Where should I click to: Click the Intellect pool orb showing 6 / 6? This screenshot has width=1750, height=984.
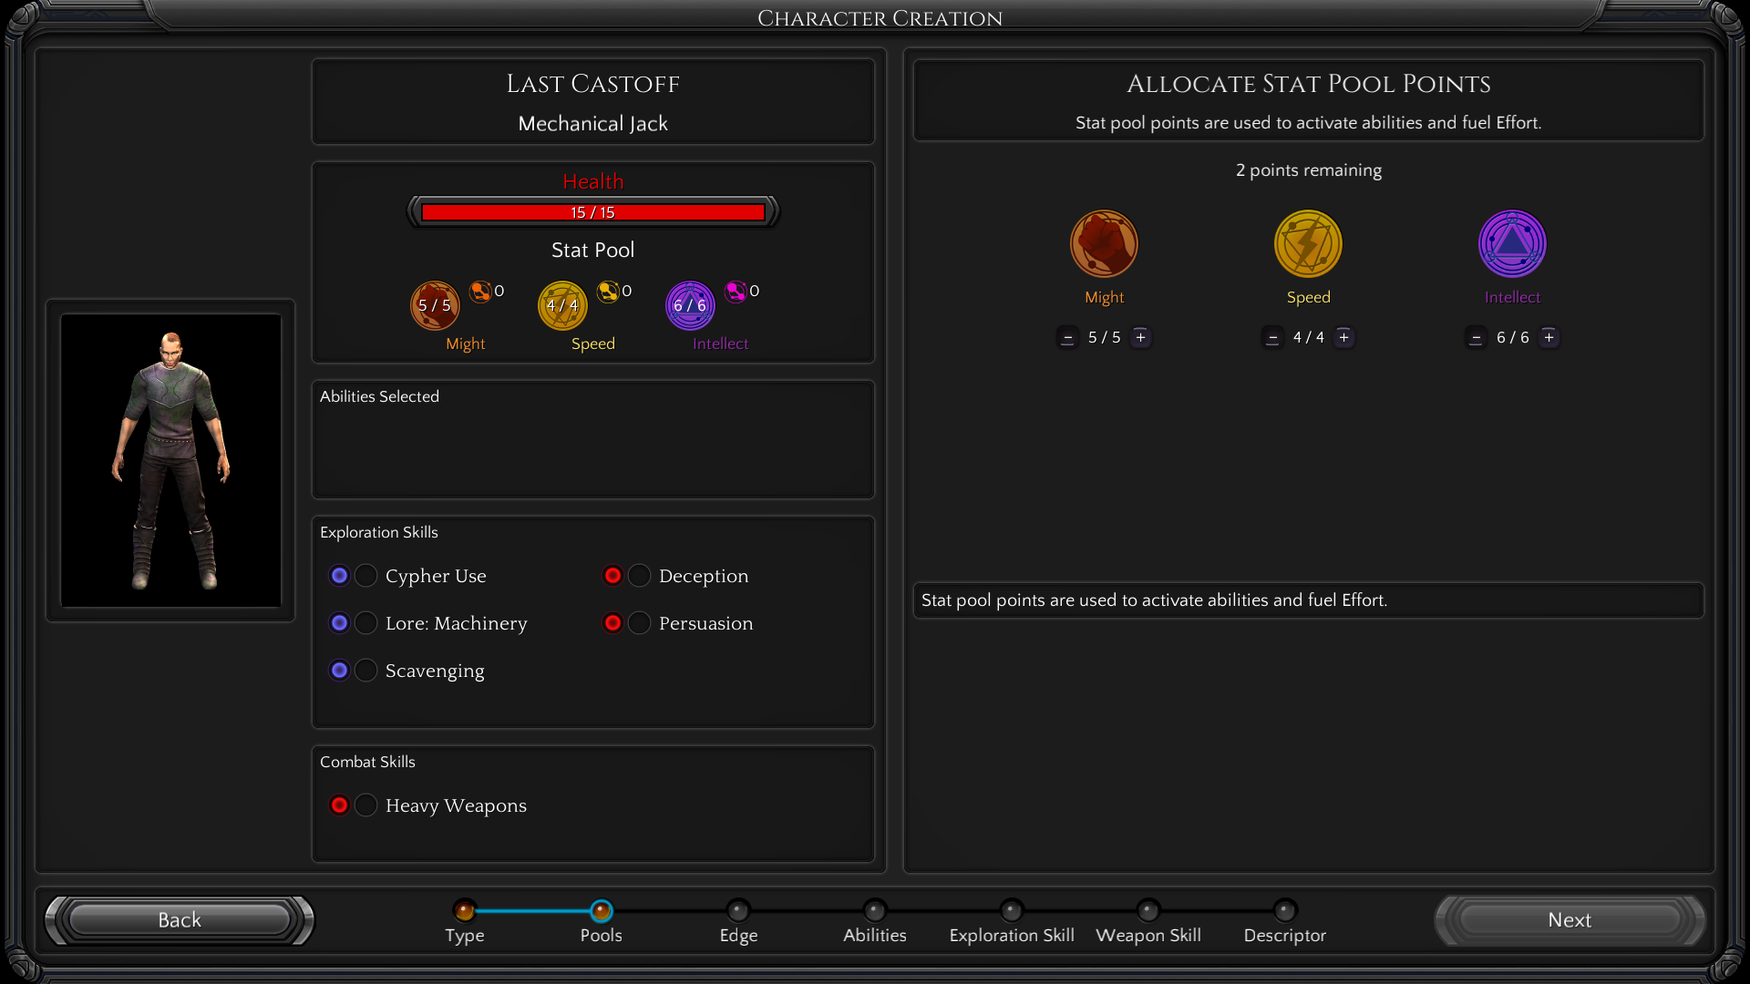click(x=690, y=305)
